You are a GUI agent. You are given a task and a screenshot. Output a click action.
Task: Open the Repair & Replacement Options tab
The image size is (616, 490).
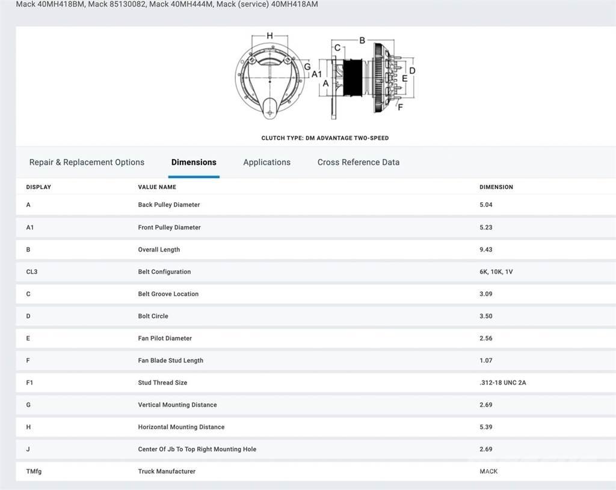[x=87, y=163]
